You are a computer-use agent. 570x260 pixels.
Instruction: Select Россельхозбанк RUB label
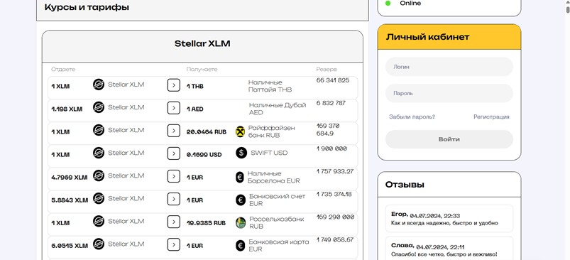pos(276,222)
